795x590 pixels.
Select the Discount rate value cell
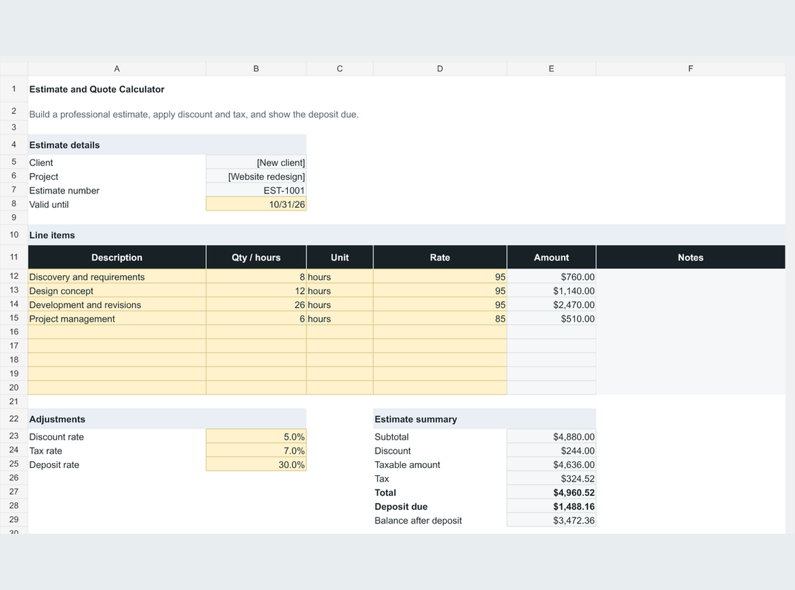click(256, 436)
